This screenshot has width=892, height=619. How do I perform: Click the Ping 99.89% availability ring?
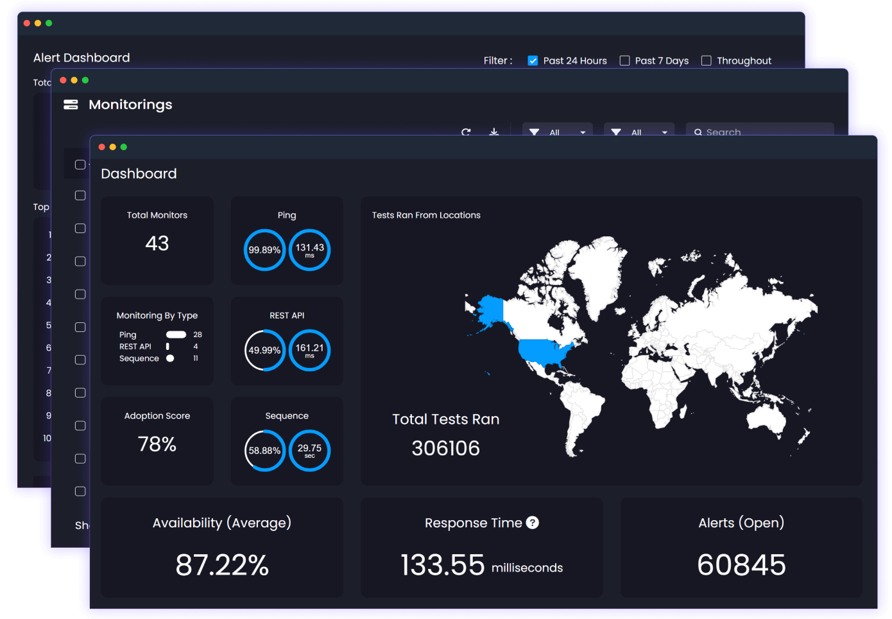click(264, 250)
